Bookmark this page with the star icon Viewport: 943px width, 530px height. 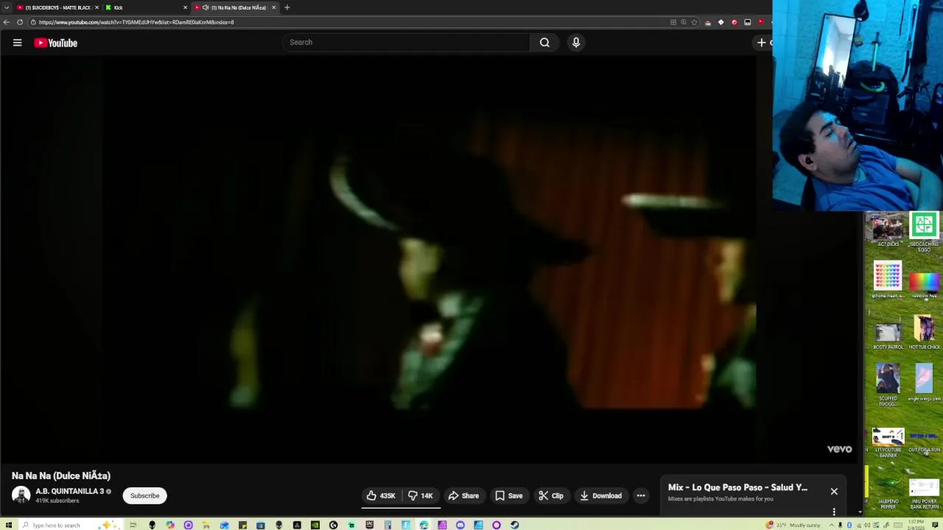(x=694, y=22)
